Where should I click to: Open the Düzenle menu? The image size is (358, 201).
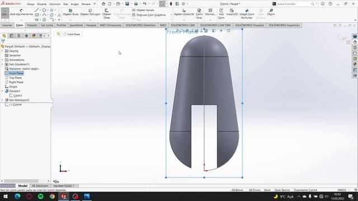pyautogui.click(x=42, y=4)
